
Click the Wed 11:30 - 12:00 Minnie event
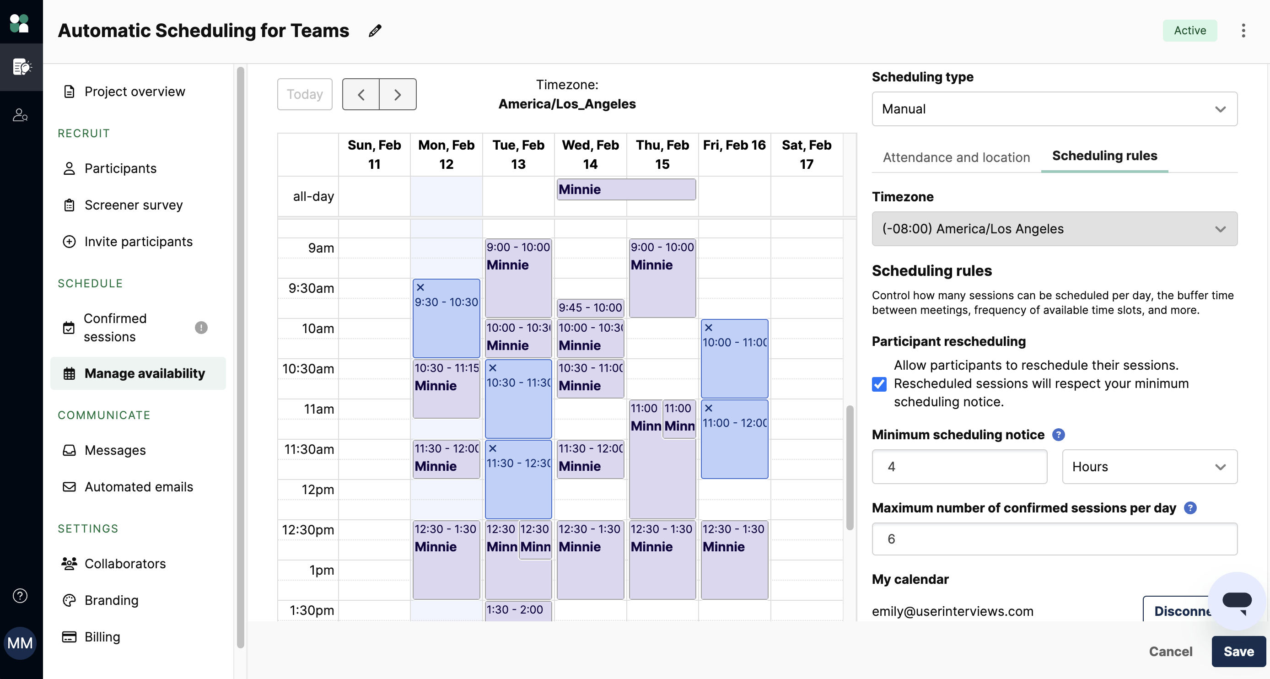click(590, 458)
